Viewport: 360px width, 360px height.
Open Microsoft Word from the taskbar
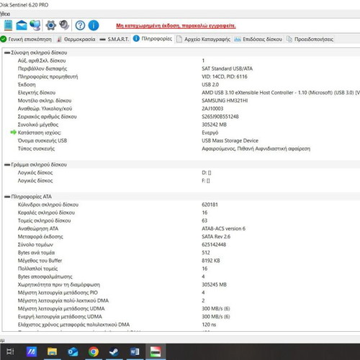(135, 351)
